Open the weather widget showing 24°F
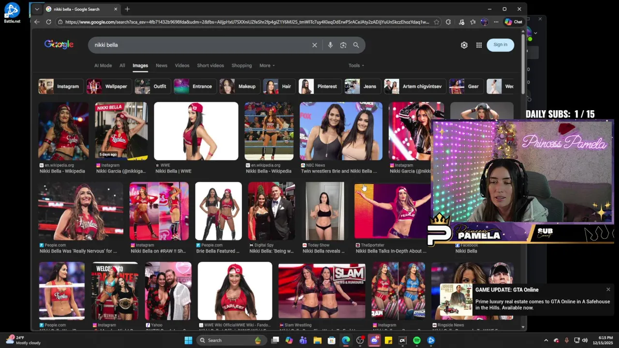 (23, 340)
